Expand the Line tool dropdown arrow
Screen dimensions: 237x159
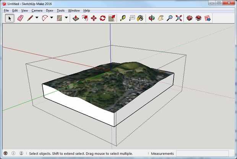(x=37, y=18)
